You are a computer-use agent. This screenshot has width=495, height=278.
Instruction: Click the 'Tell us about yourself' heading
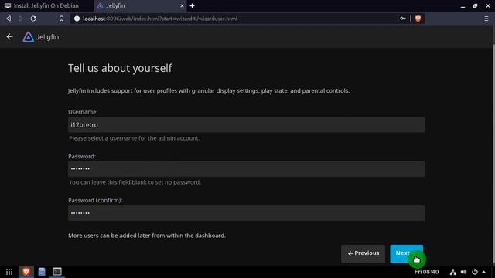(x=120, y=68)
